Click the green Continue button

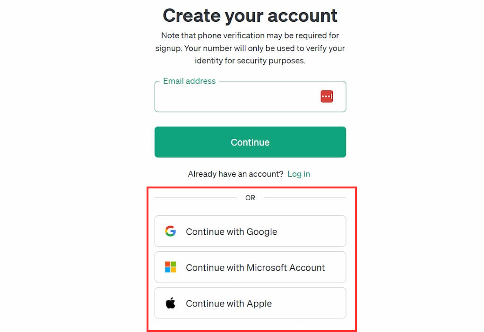(x=250, y=142)
